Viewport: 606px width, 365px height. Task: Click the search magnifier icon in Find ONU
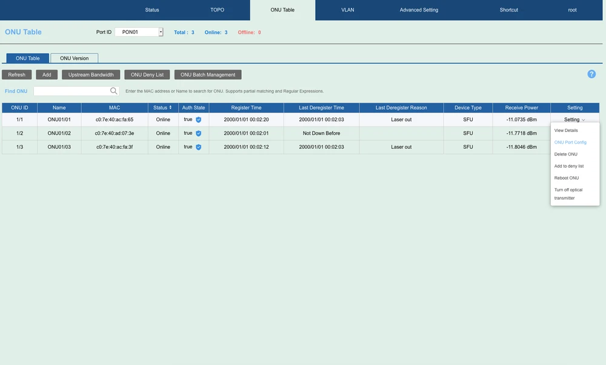(x=113, y=91)
